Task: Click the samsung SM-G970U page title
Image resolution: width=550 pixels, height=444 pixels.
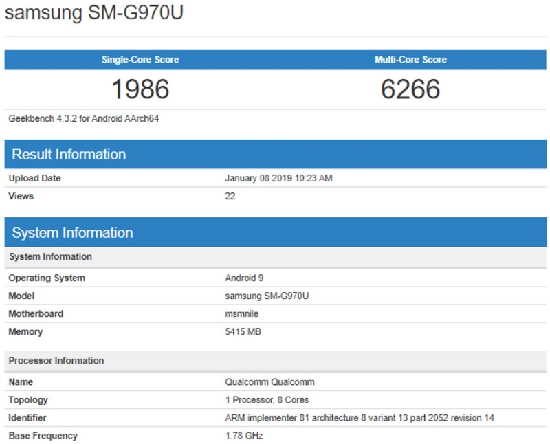Action: [94, 12]
